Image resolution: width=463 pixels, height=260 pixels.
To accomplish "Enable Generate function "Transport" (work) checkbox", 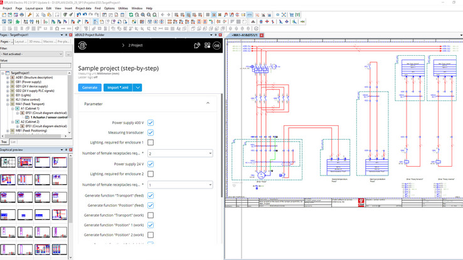I will [151, 215].
